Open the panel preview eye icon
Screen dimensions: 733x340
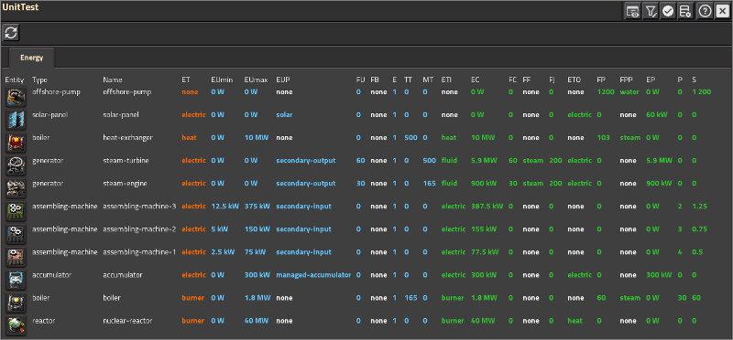pyautogui.click(x=632, y=11)
